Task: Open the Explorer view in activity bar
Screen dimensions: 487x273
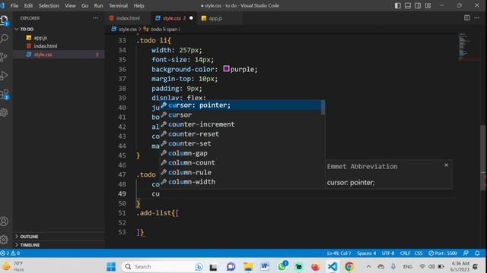Action: [5, 20]
